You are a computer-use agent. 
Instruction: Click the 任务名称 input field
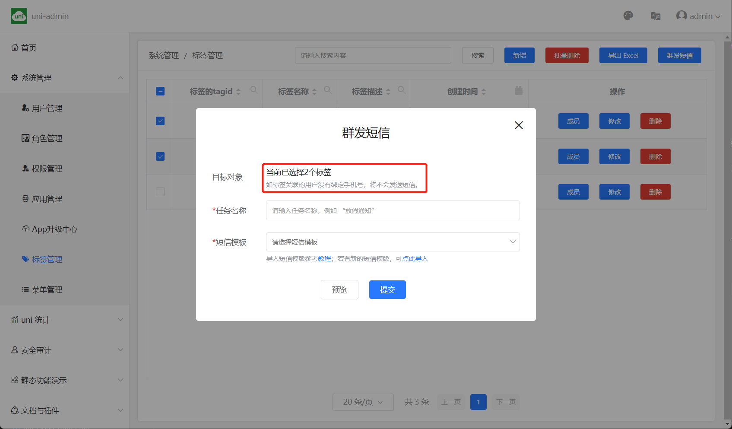393,210
